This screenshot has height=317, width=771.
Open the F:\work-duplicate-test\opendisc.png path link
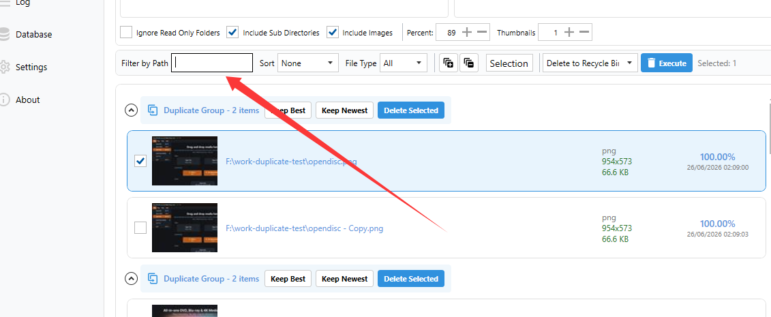point(291,161)
